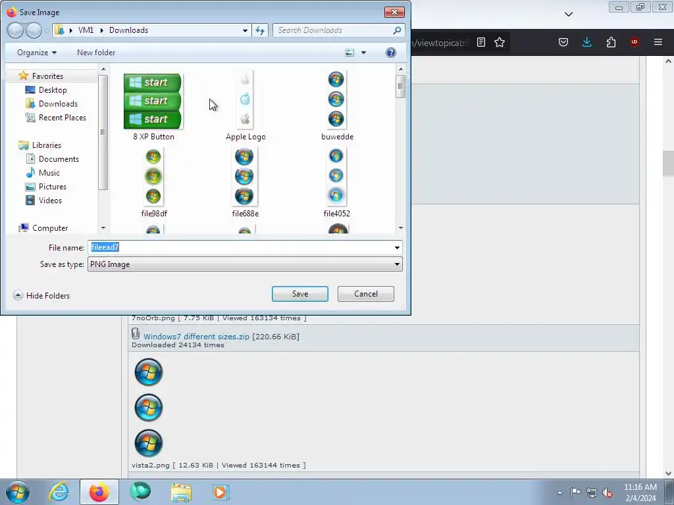Open Documents library
Screen dimensions: 674x505
pos(59,159)
